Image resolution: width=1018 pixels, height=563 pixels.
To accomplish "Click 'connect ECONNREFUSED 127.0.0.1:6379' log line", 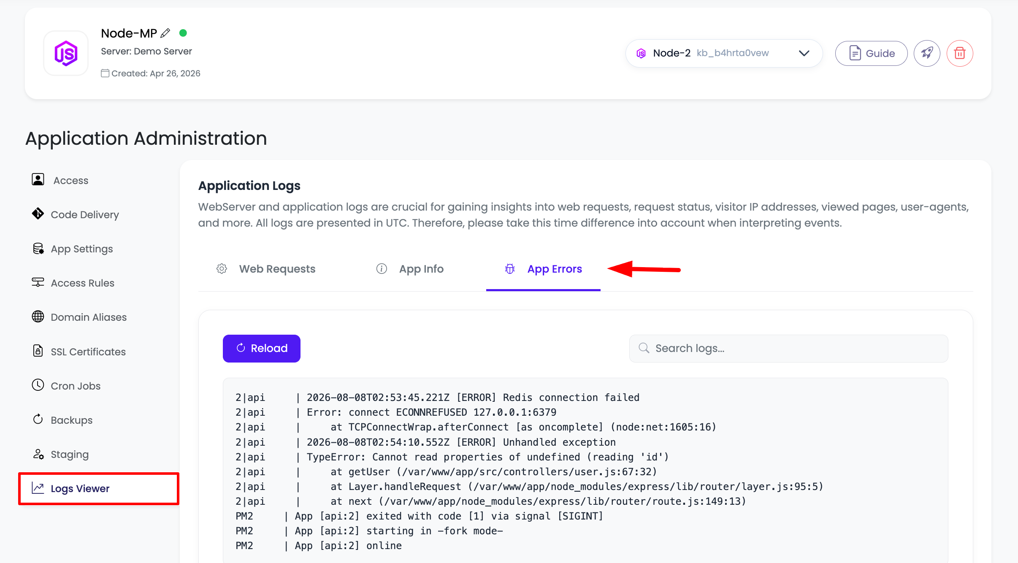I will [x=396, y=412].
